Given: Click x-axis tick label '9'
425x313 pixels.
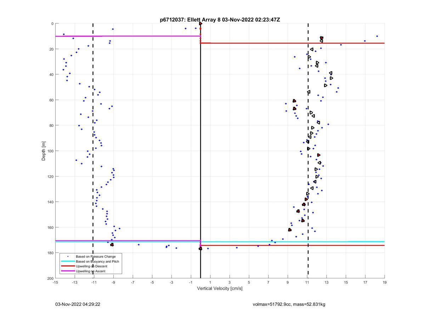Looking at the screenshot, I should [x=288, y=282].
